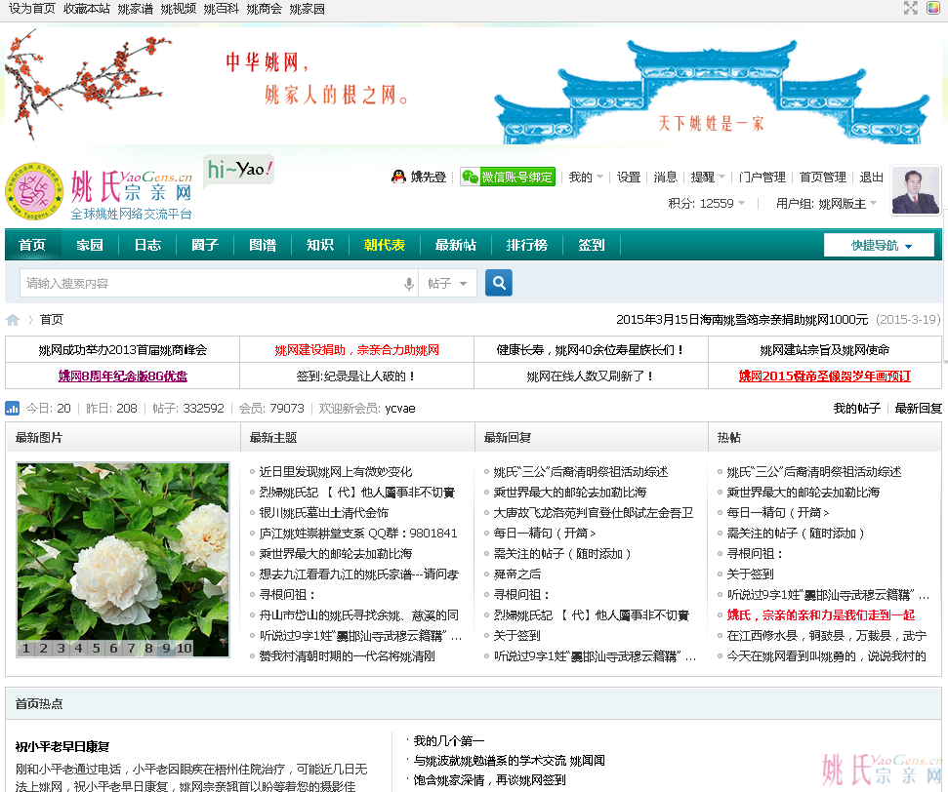
Task: Click the 姚先登 username link
Action: pyautogui.click(x=428, y=177)
